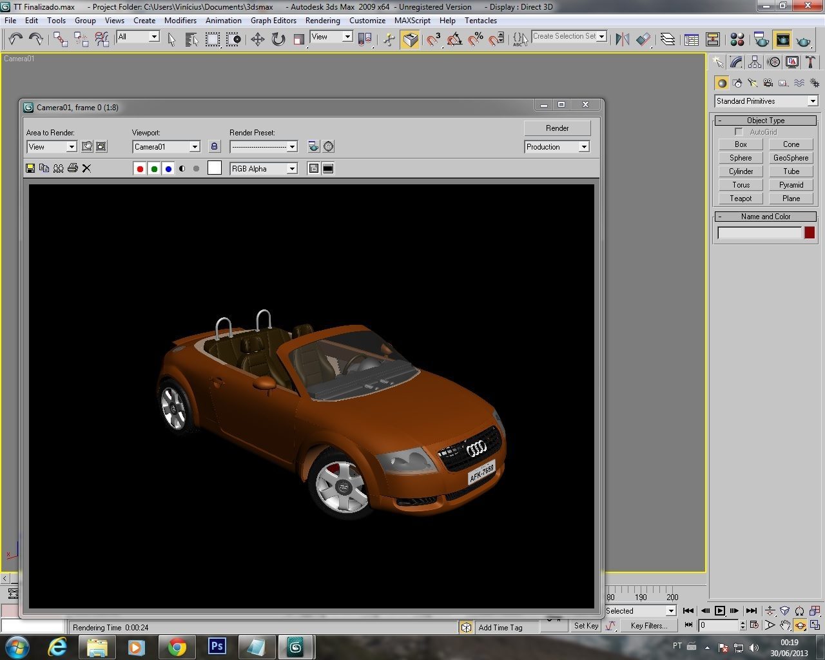This screenshot has width=825, height=660.
Task: Select the Select and Move tool
Action: 257,39
